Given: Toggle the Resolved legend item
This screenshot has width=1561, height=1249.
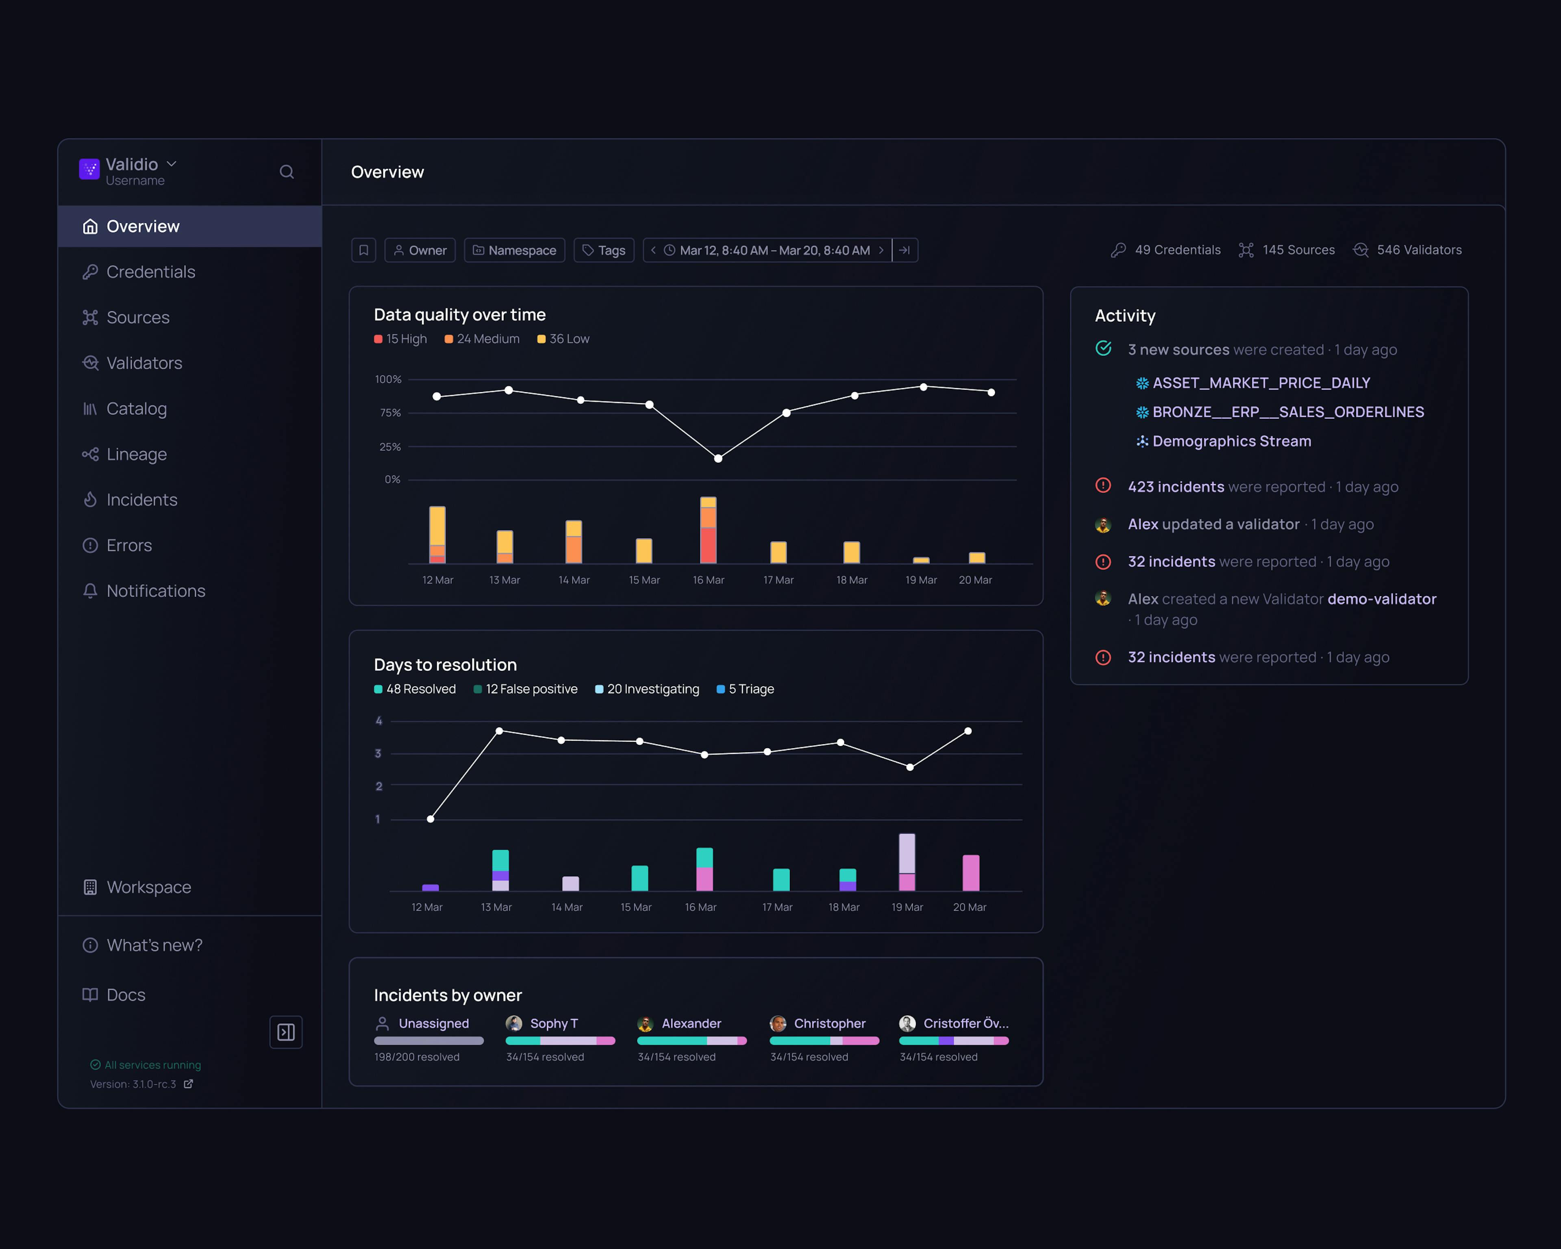Looking at the screenshot, I should (415, 689).
